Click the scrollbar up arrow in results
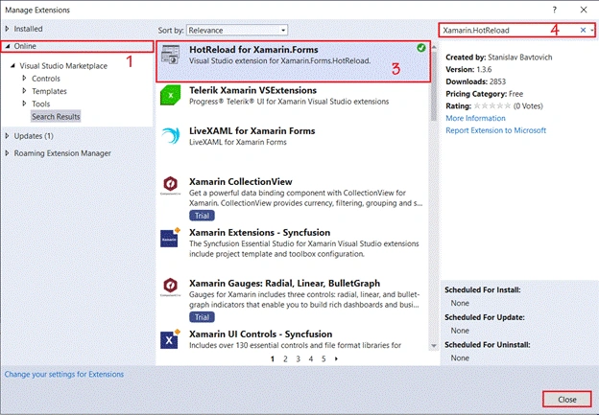599x415 pixels. click(434, 47)
